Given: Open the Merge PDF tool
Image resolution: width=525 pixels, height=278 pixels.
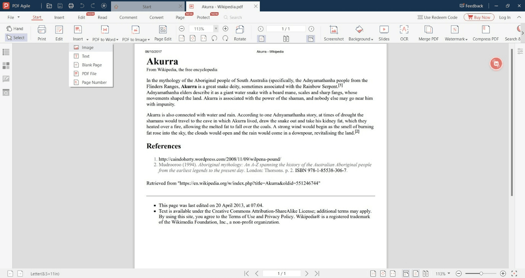Looking at the screenshot, I should coord(428,33).
